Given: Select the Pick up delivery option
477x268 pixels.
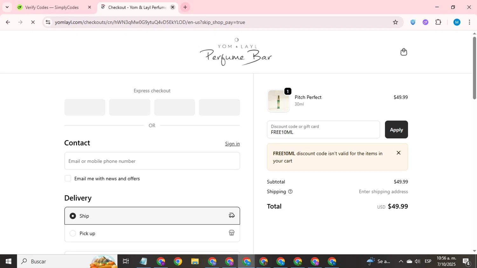Looking at the screenshot, I should coord(152,233).
